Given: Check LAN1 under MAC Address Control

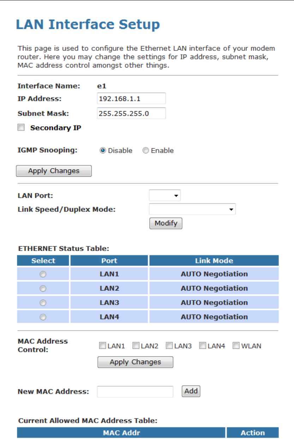Looking at the screenshot, I should tap(102, 346).
